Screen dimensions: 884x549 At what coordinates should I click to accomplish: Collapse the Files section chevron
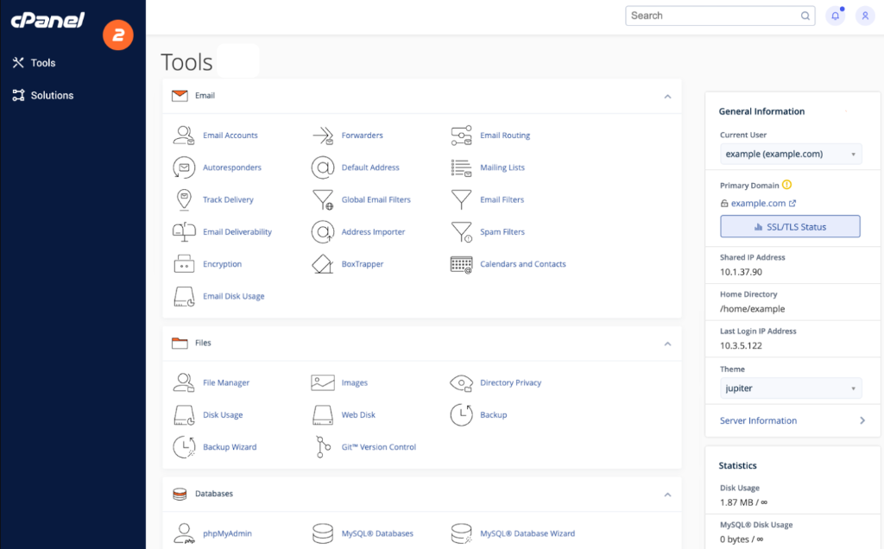[667, 344]
